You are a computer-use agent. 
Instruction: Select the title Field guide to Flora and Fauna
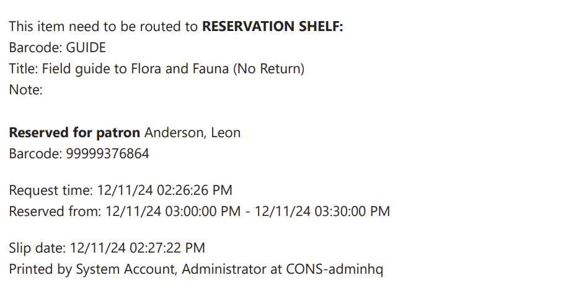pos(136,69)
